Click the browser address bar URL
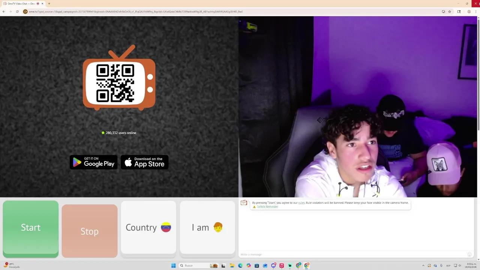Screen dimensions: 480x270 (136, 12)
